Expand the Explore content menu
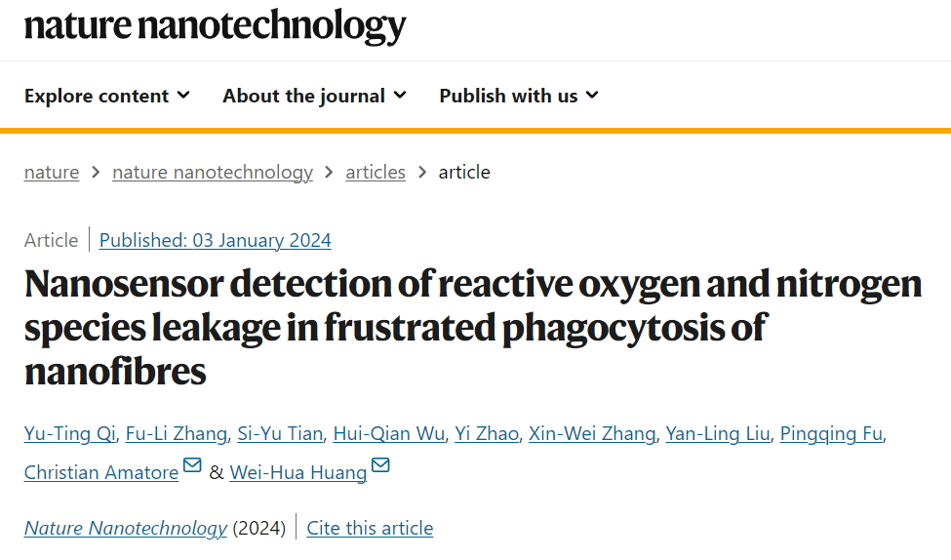Screen dimensions: 951x560 point(107,96)
